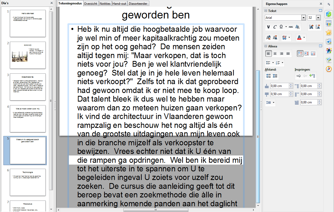This screenshot has height=212, width=334.
Task: Click the bold (V) formatting icon
Action: tap(269, 27)
